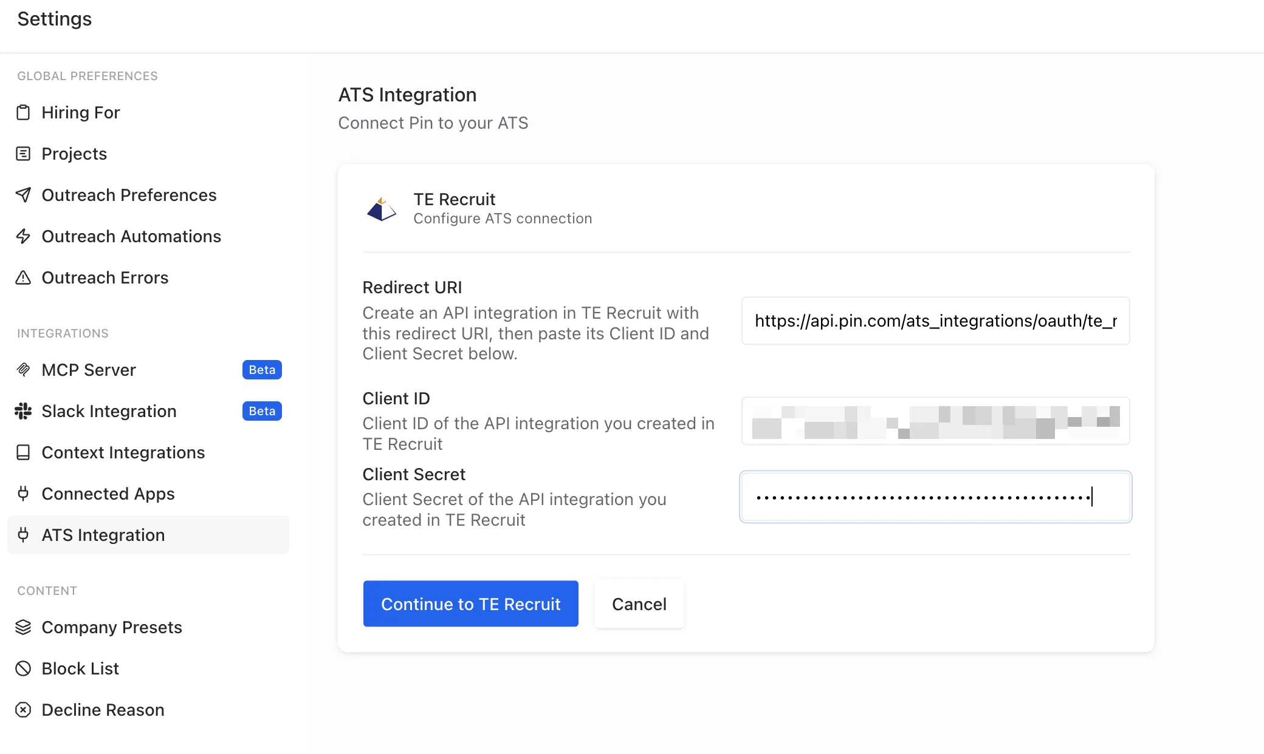The width and height of the screenshot is (1264, 754).
Task: Open MCP Server integration settings
Action: (148, 370)
